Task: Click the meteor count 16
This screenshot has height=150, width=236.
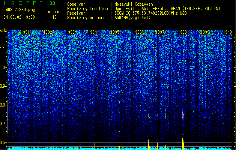Action: pos(54,17)
